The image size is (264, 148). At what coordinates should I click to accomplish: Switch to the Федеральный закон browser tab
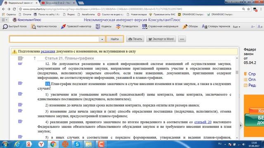[x=21, y=3]
